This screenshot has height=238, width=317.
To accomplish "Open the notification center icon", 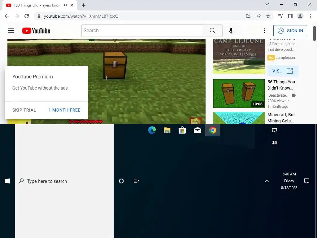I will pyautogui.click(x=307, y=181).
